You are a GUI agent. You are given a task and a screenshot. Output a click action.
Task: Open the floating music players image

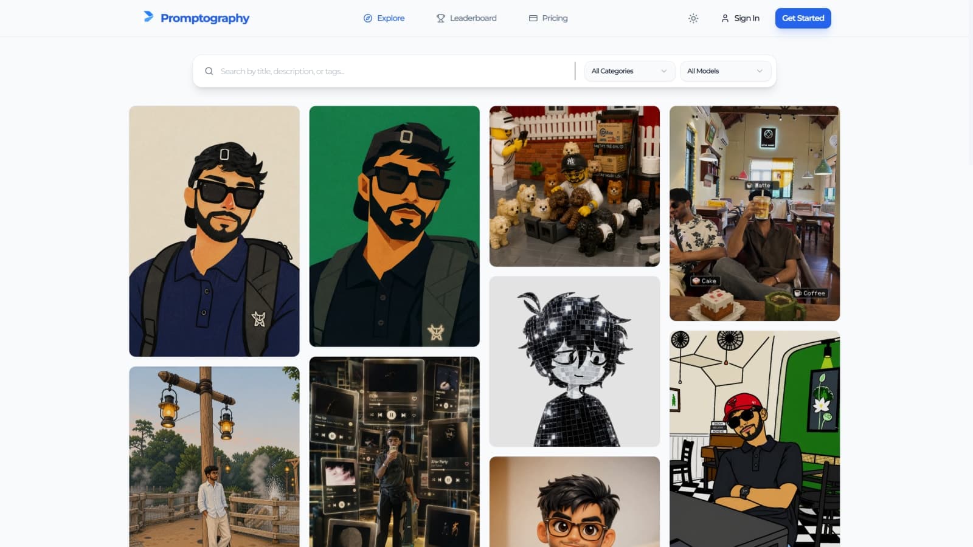click(394, 452)
